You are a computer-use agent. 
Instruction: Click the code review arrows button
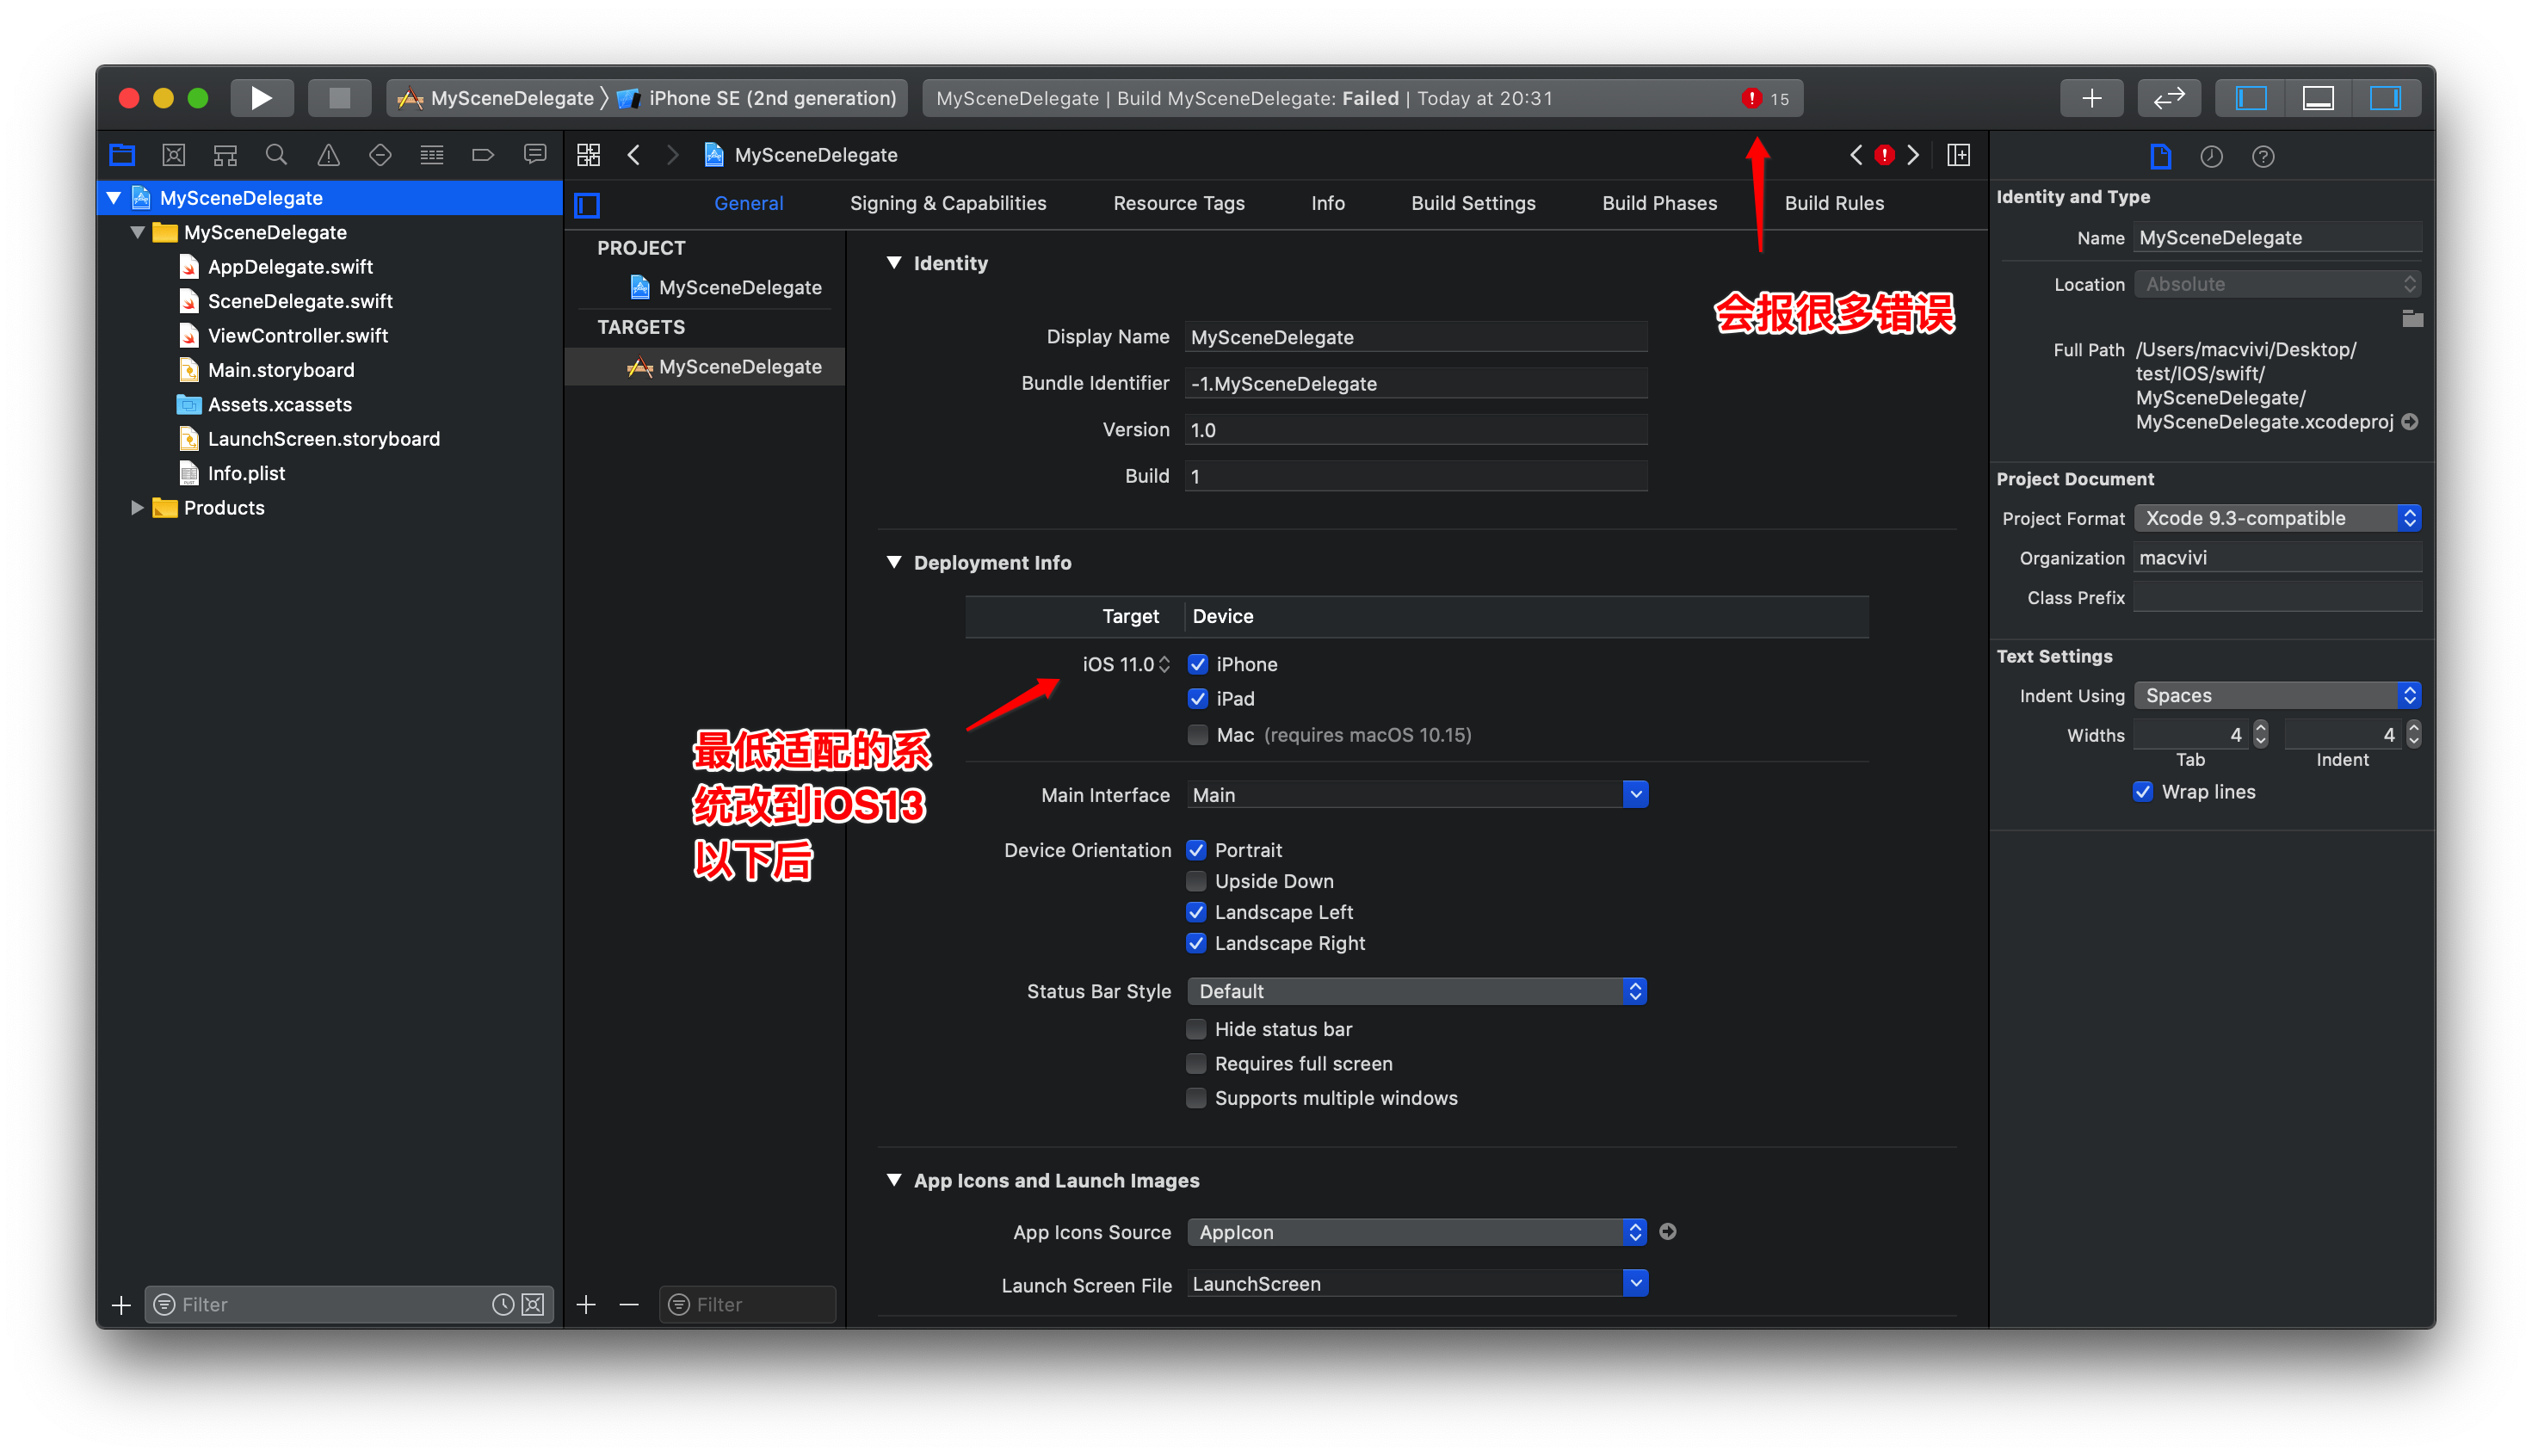[x=2169, y=98]
